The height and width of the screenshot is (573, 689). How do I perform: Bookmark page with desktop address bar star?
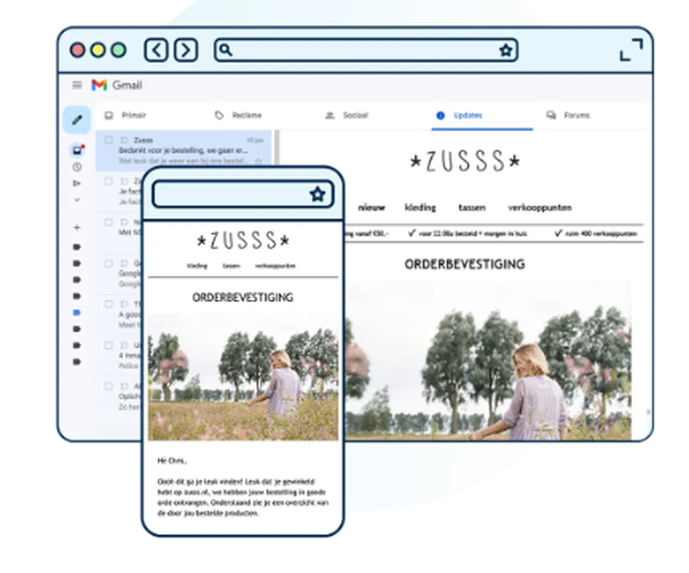click(506, 50)
